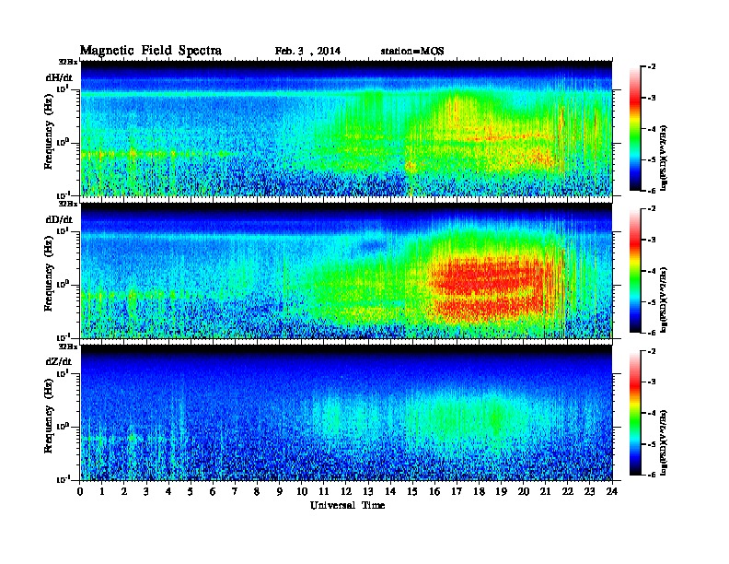Click hour 19 tick label on Universal Time axis
The image size is (729, 564).
501,492
